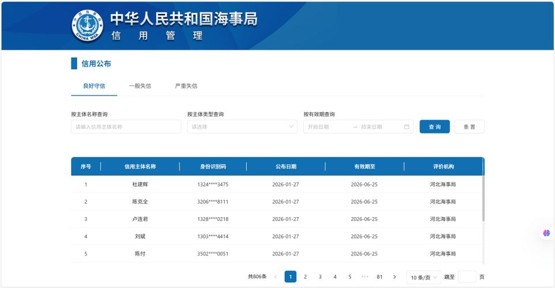555x288 pixels.
Task: Go to next page arrow
Action: click(x=394, y=277)
